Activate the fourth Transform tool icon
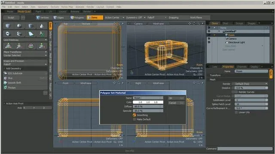The height and width of the screenshot is (154, 275). pyautogui.click(x=42, y=46)
